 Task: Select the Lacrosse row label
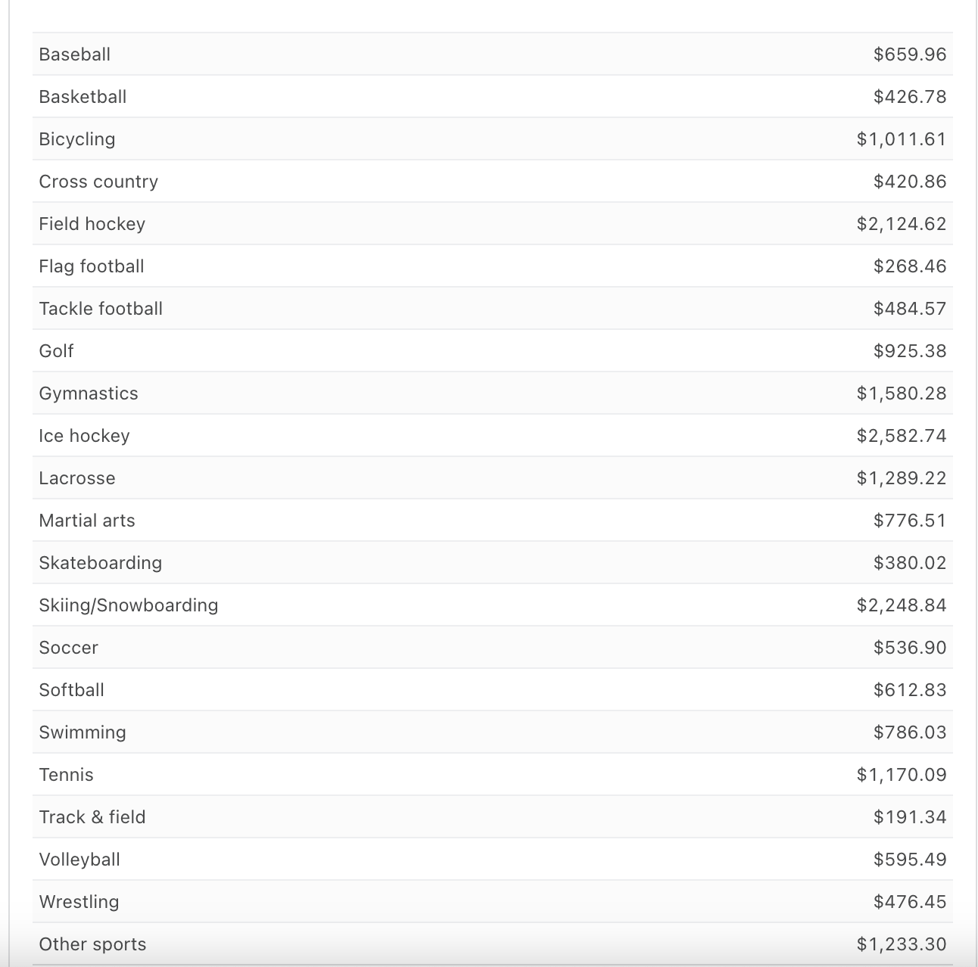(77, 478)
